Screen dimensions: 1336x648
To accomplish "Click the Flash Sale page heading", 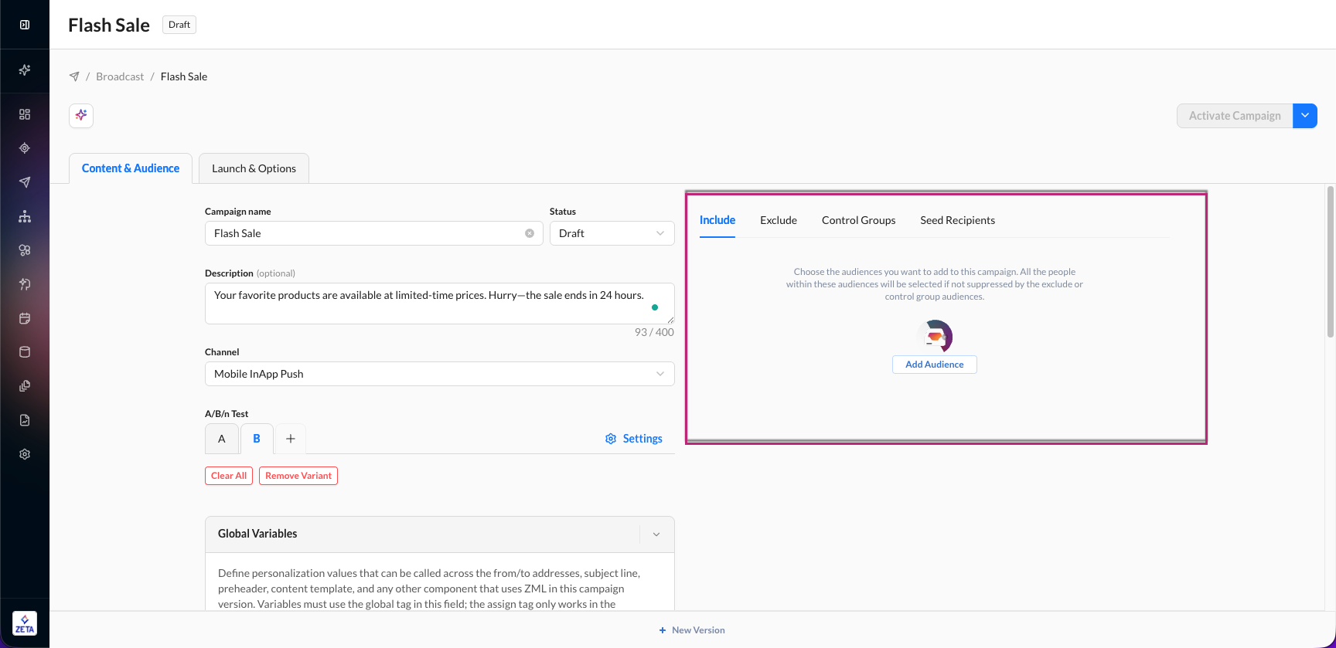I will (109, 25).
